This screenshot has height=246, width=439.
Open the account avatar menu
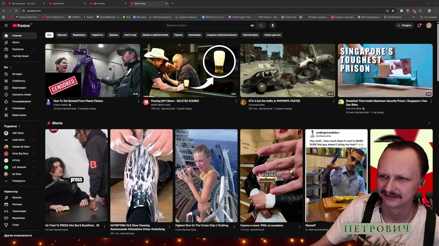pos(429,25)
